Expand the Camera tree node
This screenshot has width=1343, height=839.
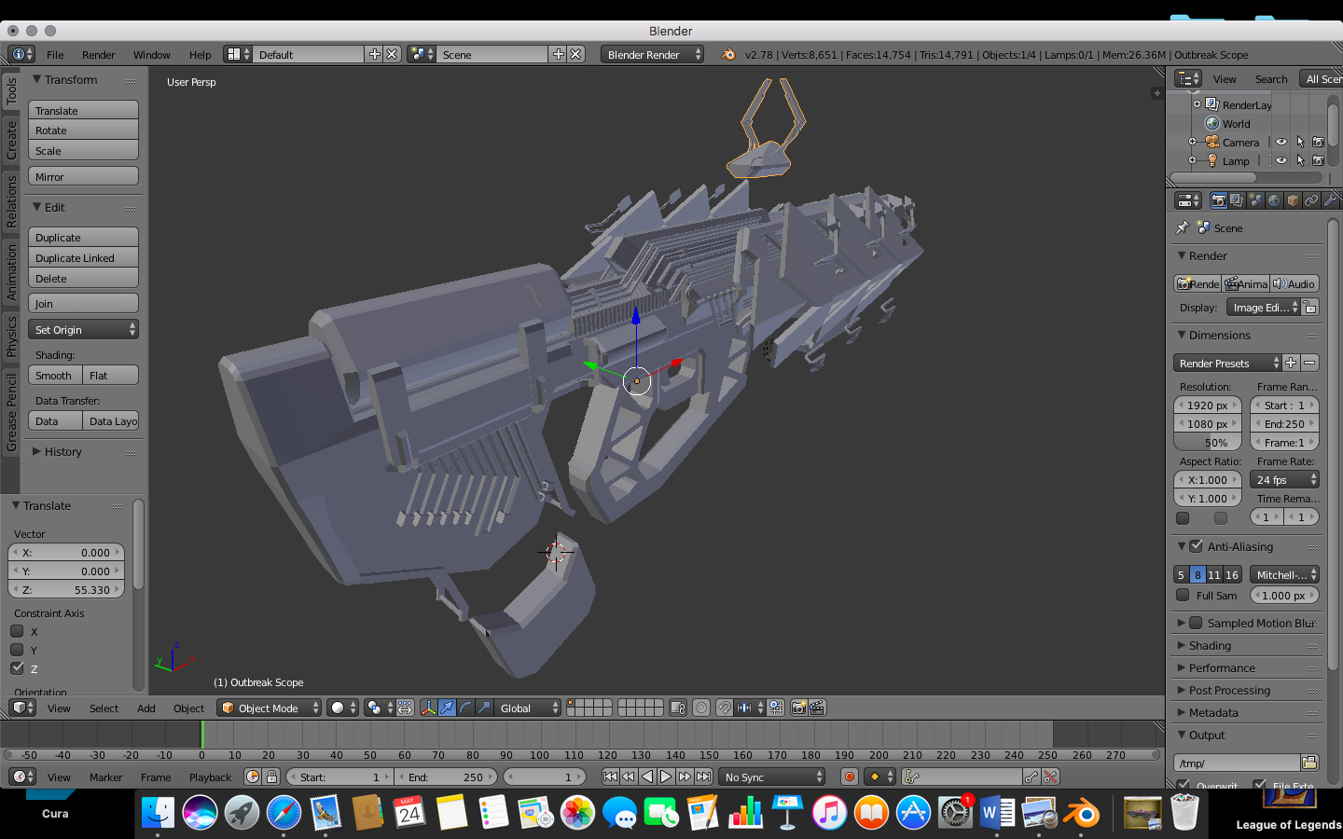[x=1192, y=142]
